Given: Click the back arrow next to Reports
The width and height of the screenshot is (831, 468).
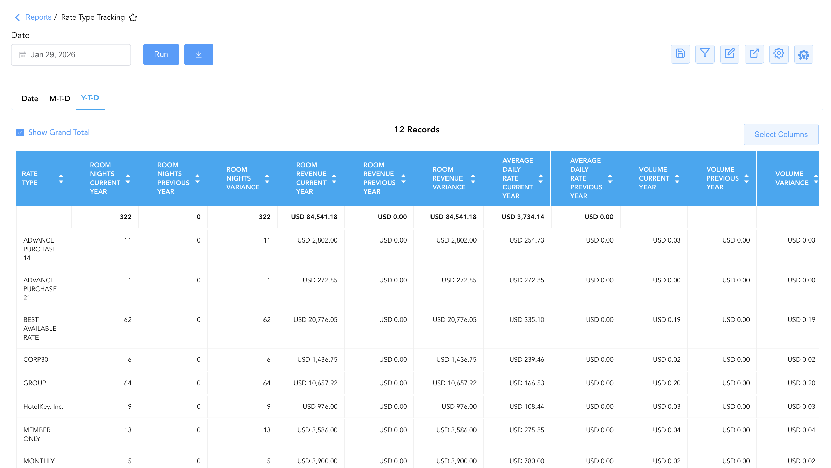Looking at the screenshot, I should [x=17, y=17].
